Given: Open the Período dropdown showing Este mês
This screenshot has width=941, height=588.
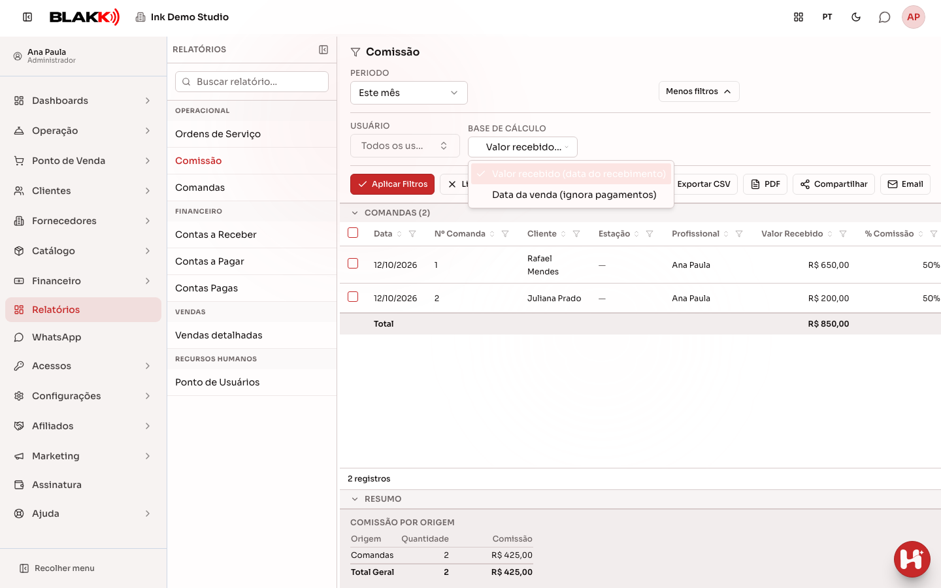Looking at the screenshot, I should [x=409, y=93].
